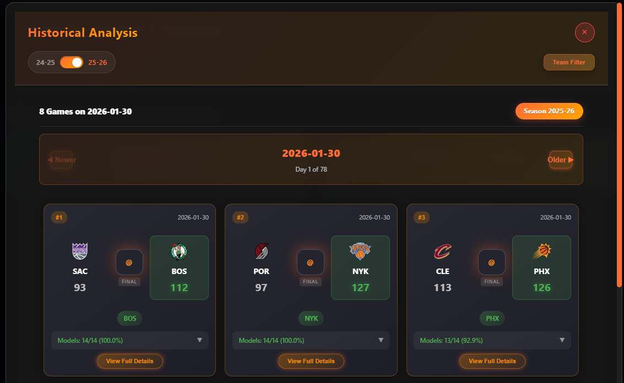Click the Phoenix Suns logo
Image resolution: width=624 pixels, height=383 pixels.
541,251
